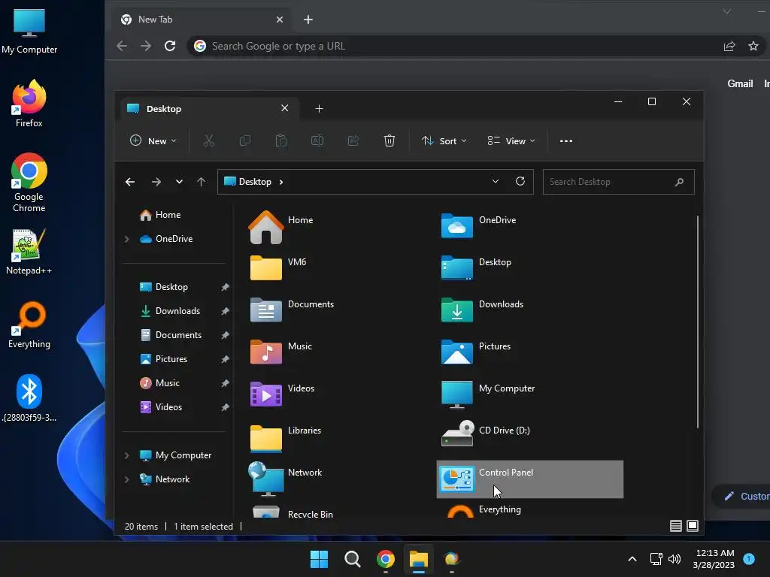Click the volume speaker tray icon
This screenshot has width=770, height=577.
pyautogui.click(x=675, y=559)
